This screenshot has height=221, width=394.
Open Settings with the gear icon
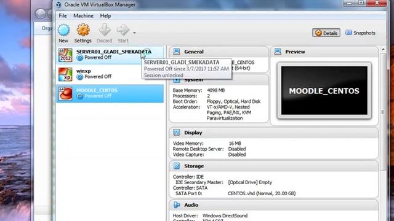[83, 30]
